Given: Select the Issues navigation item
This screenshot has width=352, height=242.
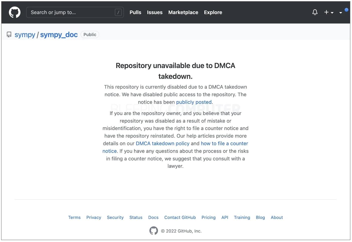Looking at the screenshot, I should click(155, 12).
